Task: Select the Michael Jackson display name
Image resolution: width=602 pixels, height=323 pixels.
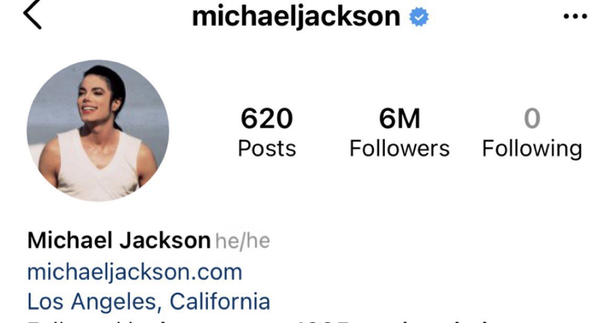Action: point(119,240)
